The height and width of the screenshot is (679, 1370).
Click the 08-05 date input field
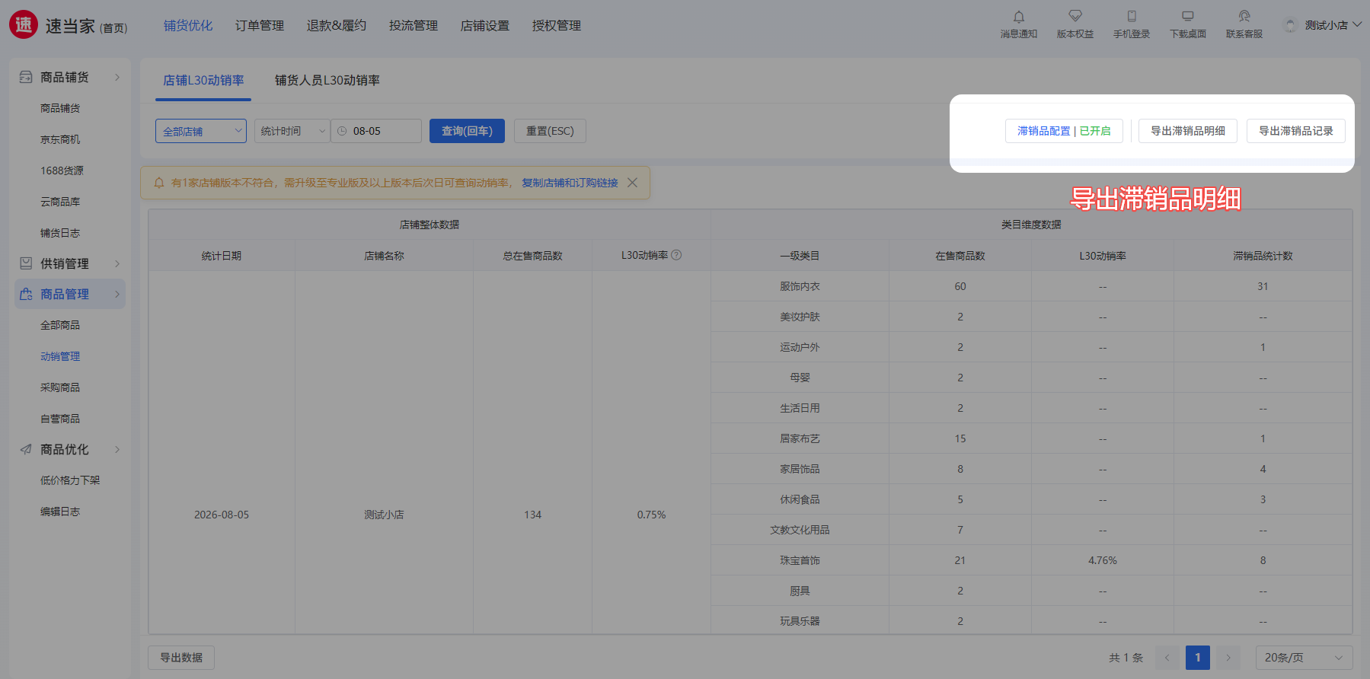click(376, 131)
